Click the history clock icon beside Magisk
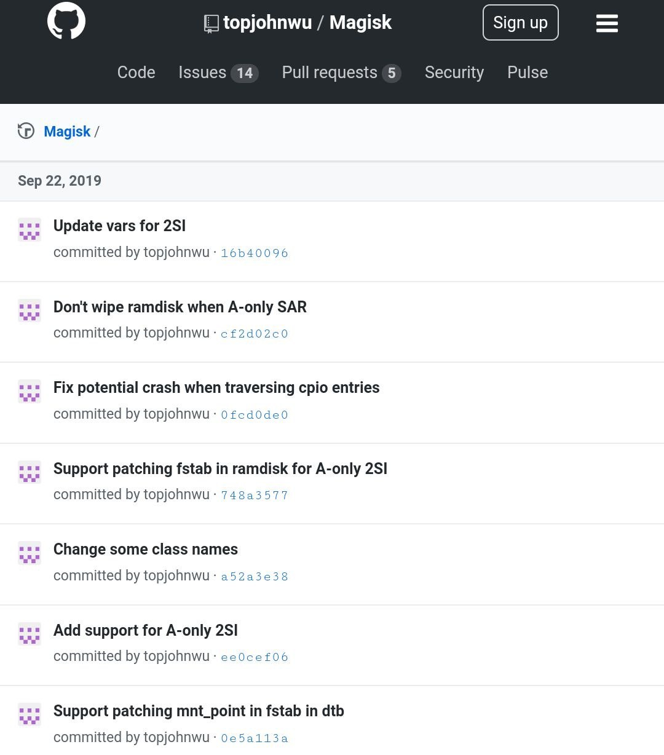Image resolution: width=664 pixels, height=755 pixels. [26, 131]
